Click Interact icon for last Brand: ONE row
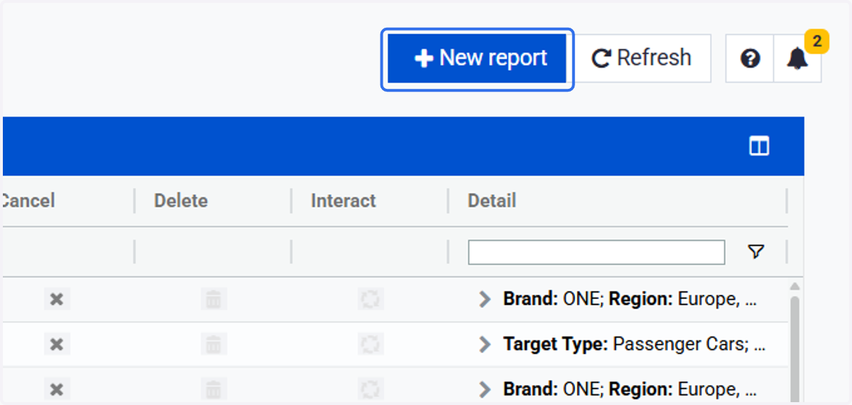 (371, 389)
